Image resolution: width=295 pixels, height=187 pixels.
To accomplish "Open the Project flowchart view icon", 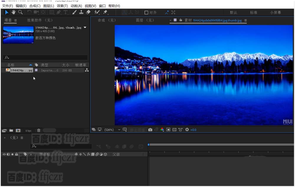I will pyautogui.click(x=87, y=70).
